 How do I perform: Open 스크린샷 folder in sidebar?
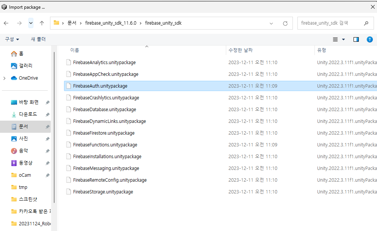(24, 199)
